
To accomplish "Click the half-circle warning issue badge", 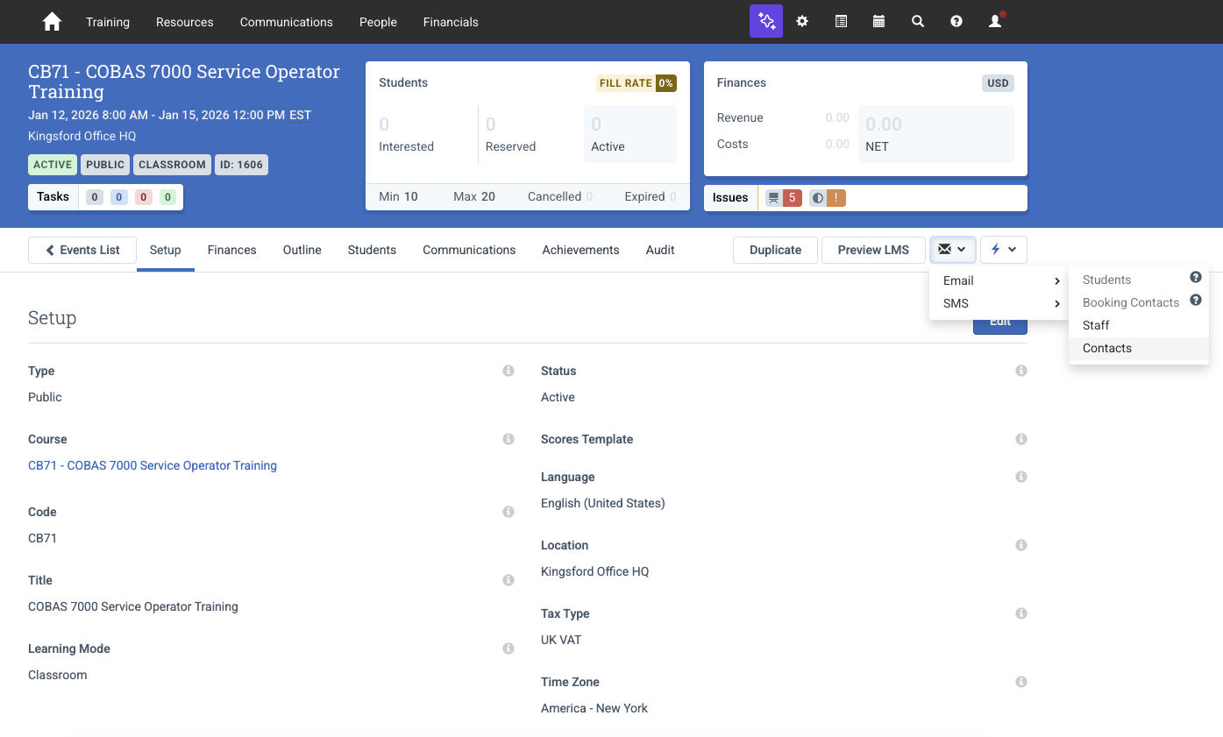I will (827, 198).
